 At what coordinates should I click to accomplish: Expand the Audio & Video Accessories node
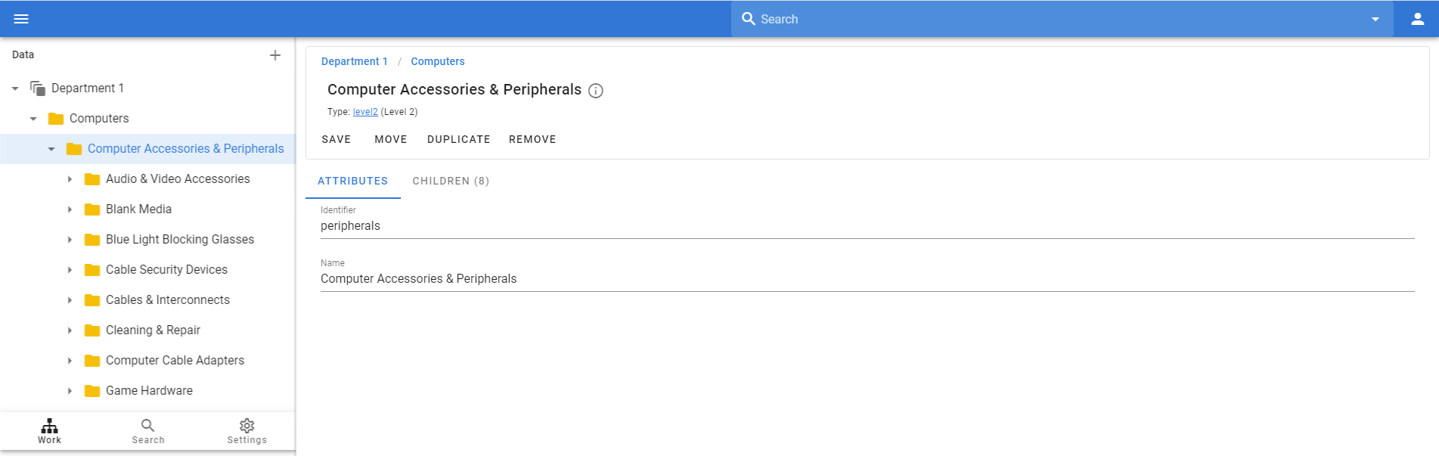(70, 179)
